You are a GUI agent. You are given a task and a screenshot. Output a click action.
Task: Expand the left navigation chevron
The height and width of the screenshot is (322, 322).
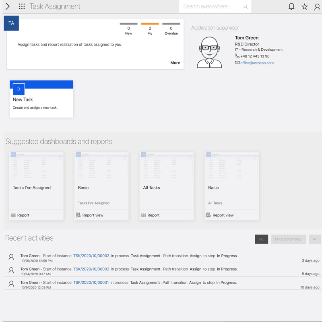(7, 6)
